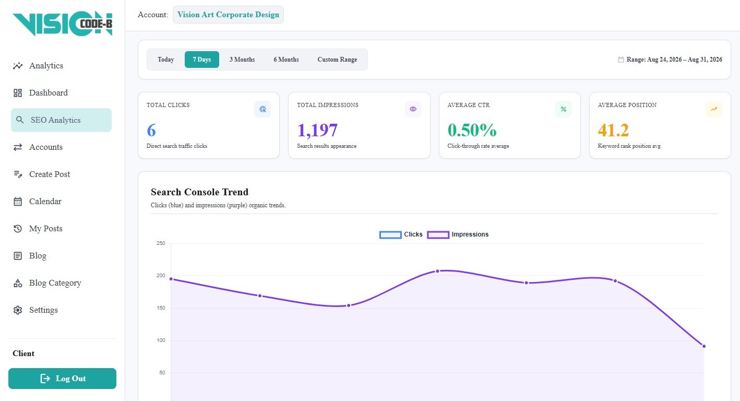Click the Create Post pencil icon
740x401 pixels.
[x=18, y=174]
